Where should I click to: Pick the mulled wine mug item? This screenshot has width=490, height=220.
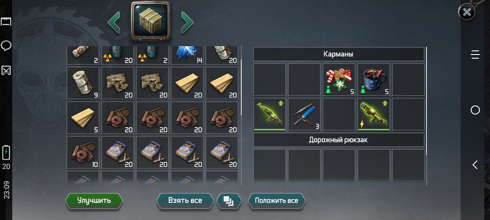[x=374, y=80]
